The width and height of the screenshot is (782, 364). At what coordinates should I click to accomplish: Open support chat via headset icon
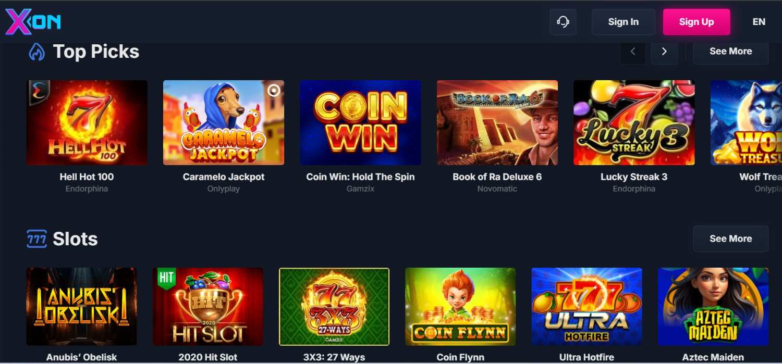(x=563, y=22)
